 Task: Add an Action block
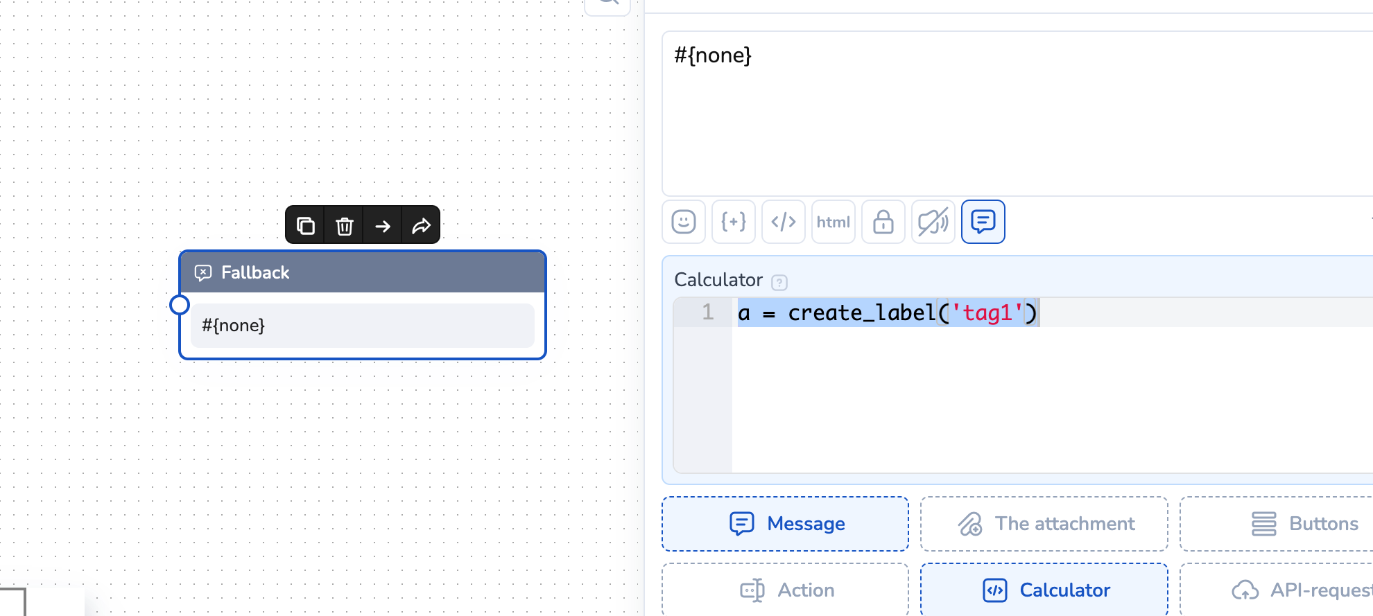coord(785,590)
